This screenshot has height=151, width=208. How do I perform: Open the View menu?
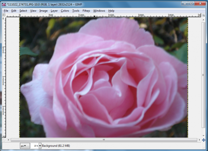[33, 11]
